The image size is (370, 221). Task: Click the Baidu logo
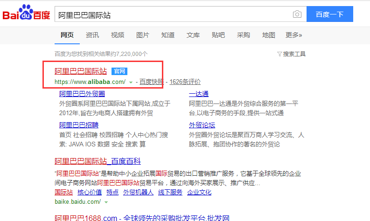tap(26, 12)
